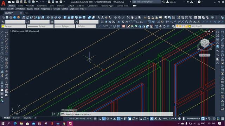Click the Text A tool in left vertical toolbar
Screen dimensions: 225x126
[2, 97]
